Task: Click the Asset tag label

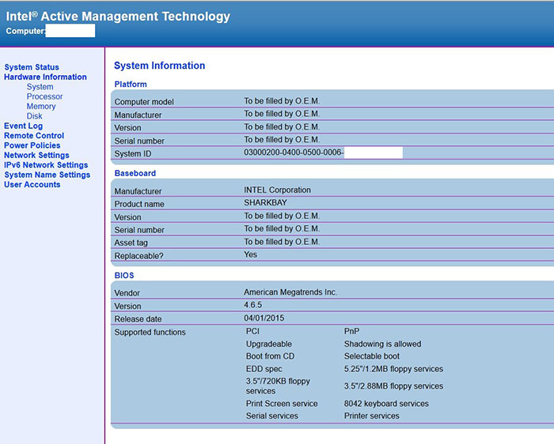Action: point(131,243)
